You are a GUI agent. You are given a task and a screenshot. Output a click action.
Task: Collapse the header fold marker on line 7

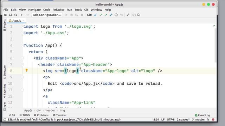click(x=22, y=64)
